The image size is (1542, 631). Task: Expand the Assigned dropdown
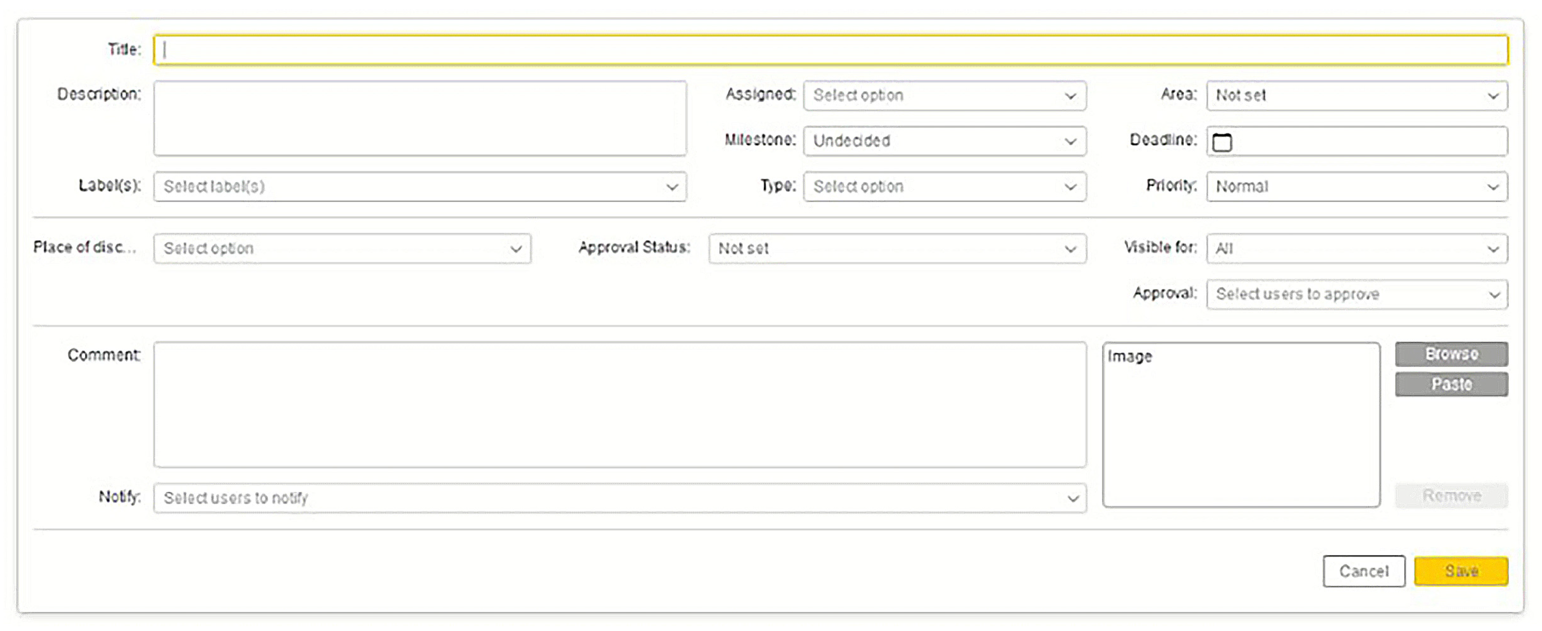tap(944, 96)
